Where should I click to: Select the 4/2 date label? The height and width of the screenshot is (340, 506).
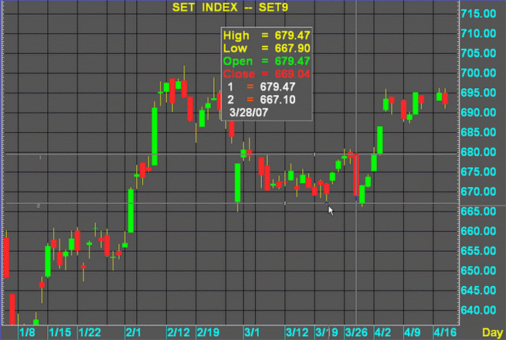(382, 332)
